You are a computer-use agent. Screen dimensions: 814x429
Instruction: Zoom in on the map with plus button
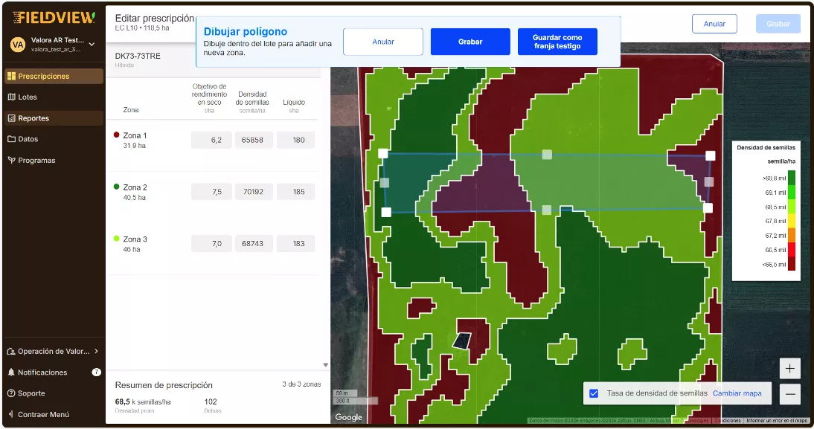(x=789, y=368)
